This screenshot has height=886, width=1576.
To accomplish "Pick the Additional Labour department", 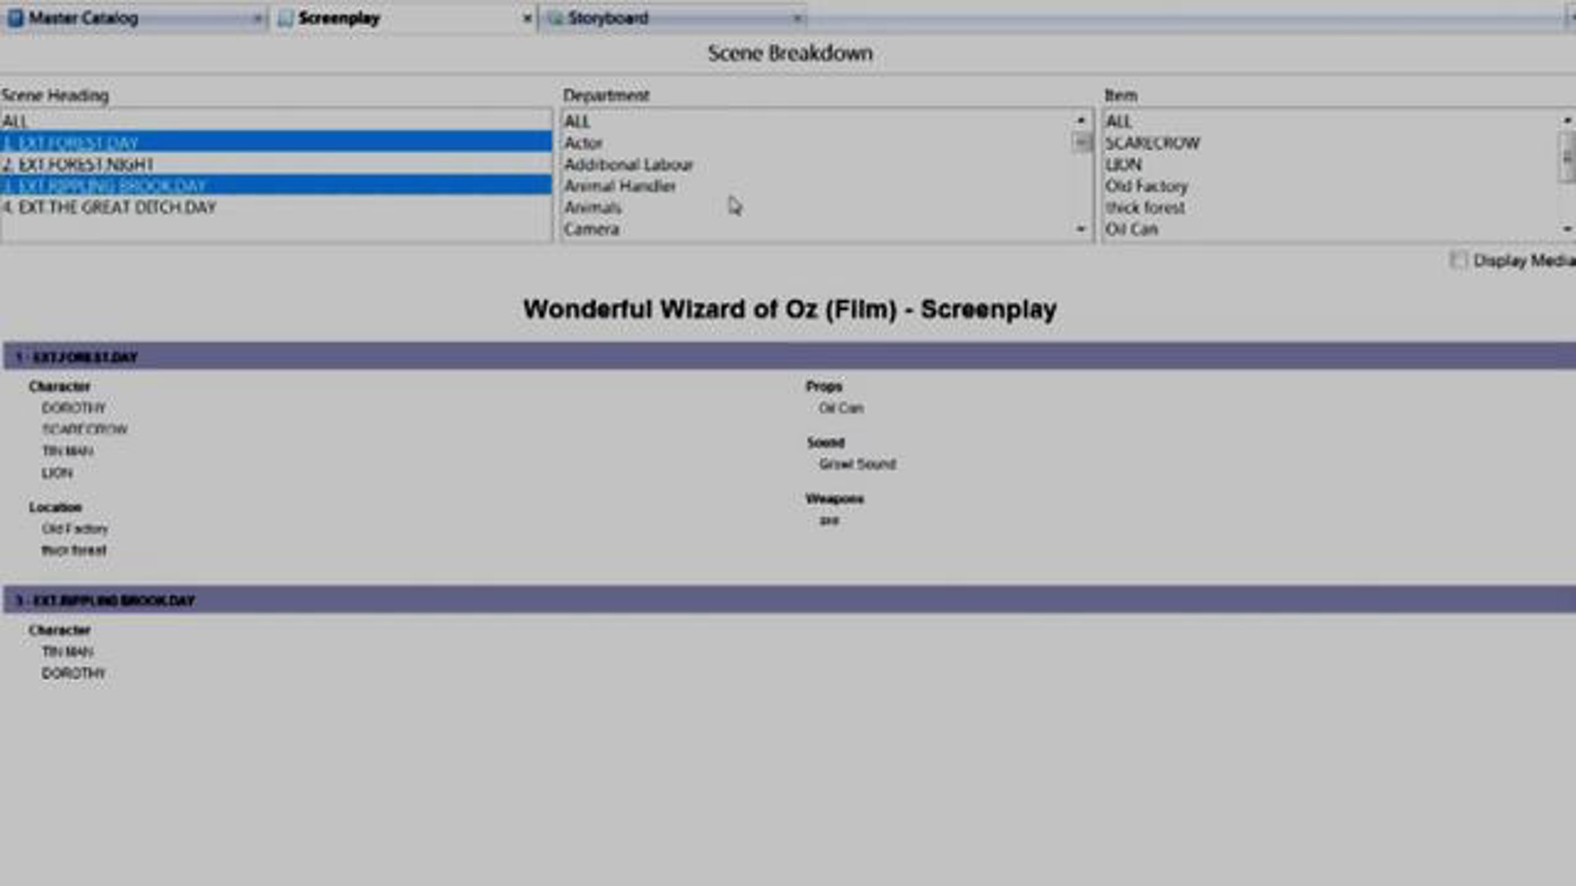I will [x=817, y=165].
